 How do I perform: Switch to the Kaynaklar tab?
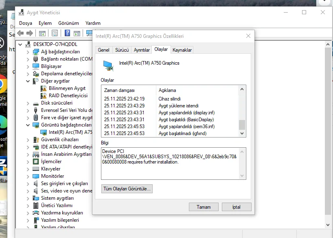182,50
